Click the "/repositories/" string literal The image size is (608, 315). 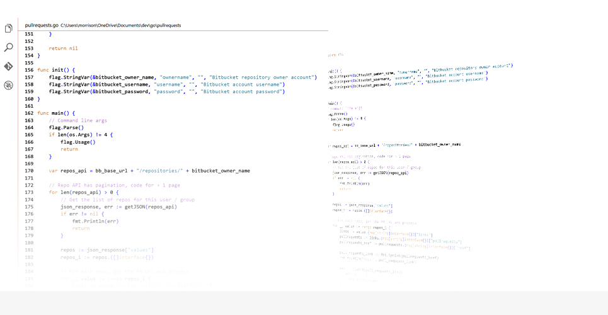pos(161,171)
